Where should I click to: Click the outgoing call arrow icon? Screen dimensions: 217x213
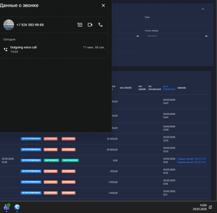point(5,50)
